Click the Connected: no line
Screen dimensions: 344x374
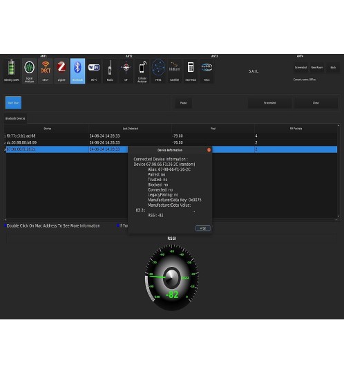[x=160, y=189]
